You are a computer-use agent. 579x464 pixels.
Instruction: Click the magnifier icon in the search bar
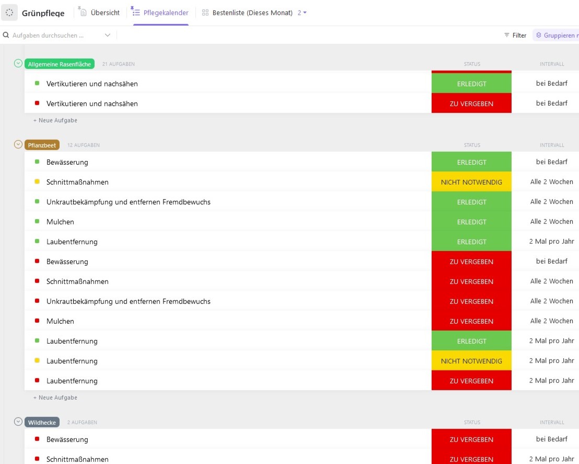(x=6, y=36)
